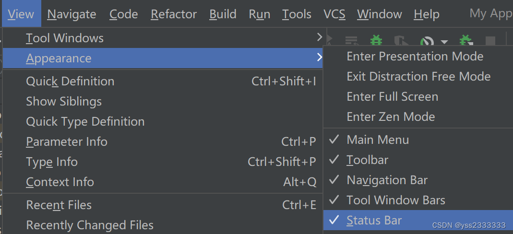Click the Attach Debugger to Process icon
The height and width of the screenshot is (234, 513).
(x=465, y=40)
